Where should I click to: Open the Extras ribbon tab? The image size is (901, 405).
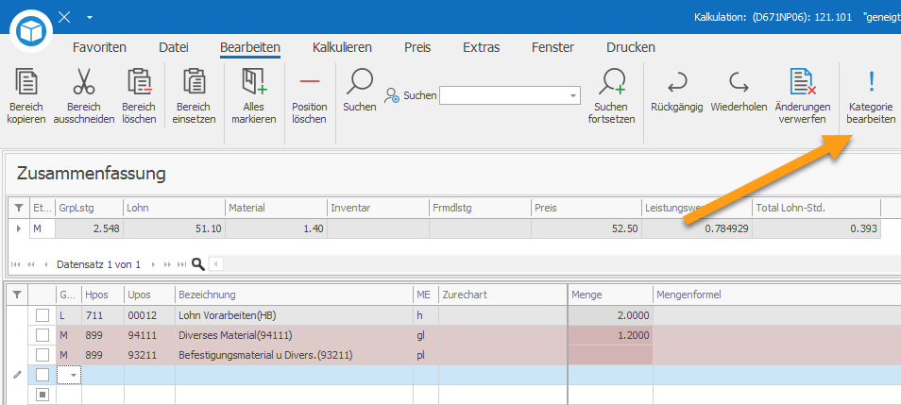coord(482,48)
